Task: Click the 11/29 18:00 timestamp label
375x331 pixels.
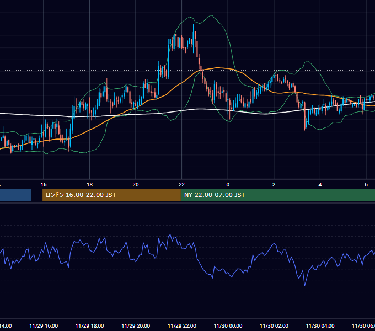Action: (90, 325)
